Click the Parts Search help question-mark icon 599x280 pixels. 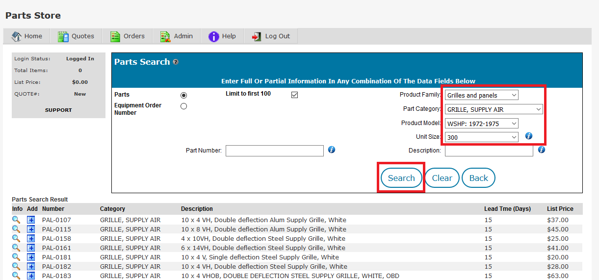176,62
